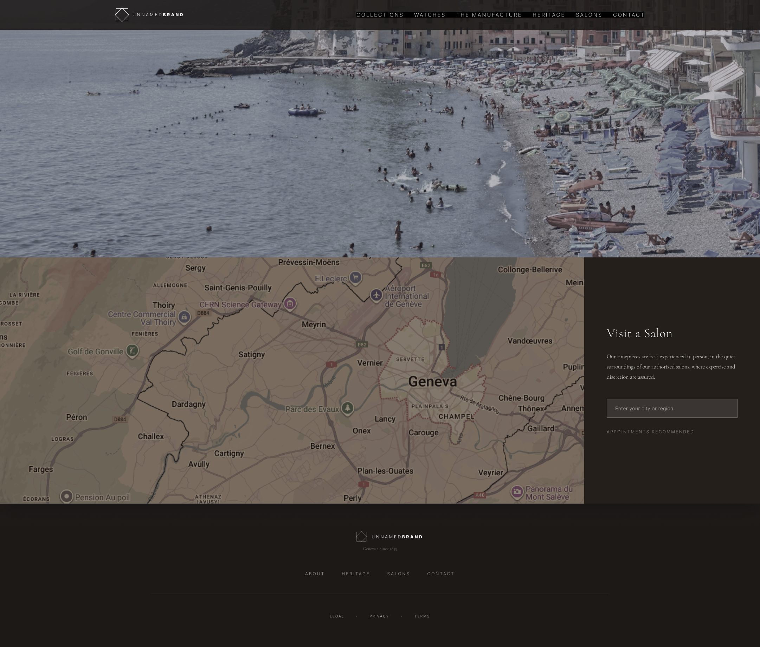Open the Privacy footer link

pyautogui.click(x=379, y=616)
